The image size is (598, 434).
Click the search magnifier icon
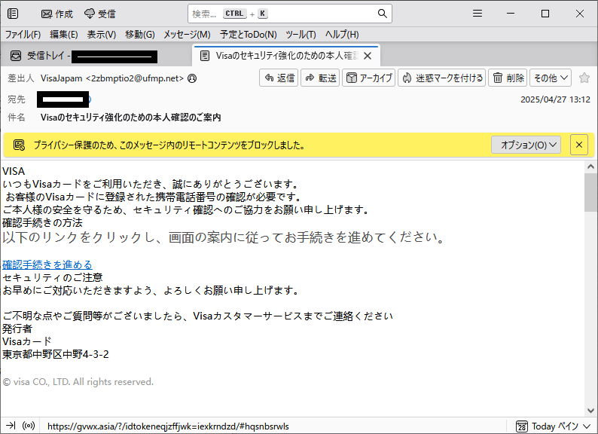(x=382, y=14)
